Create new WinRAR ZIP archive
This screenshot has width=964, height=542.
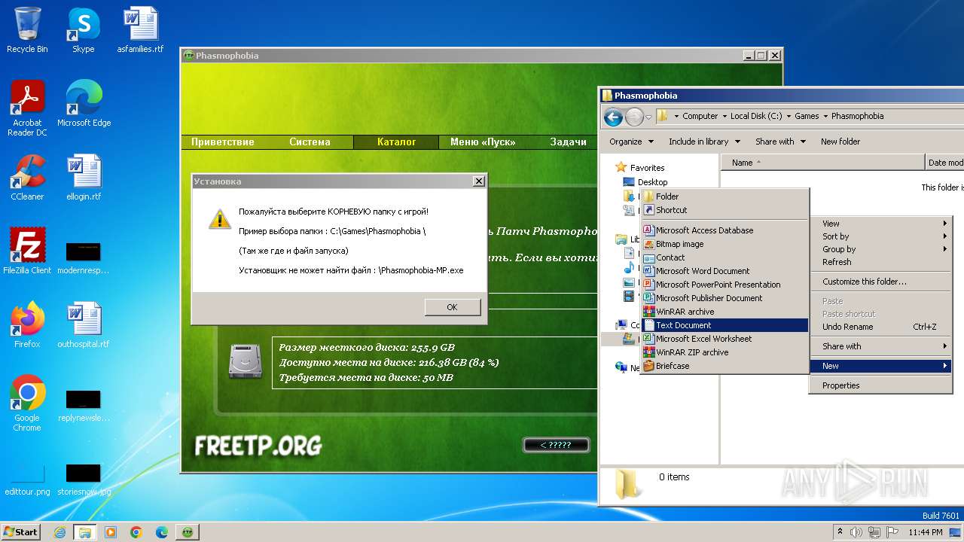pyautogui.click(x=725, y=352)
